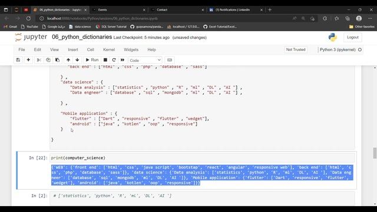377x212 pixels.
Task: Click the Jupyter logo
Action: click(x=31, y=37)
